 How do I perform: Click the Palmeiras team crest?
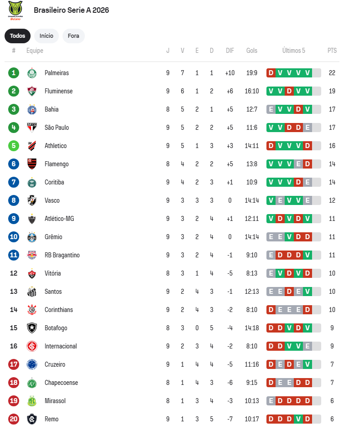[x=32, y=73]
